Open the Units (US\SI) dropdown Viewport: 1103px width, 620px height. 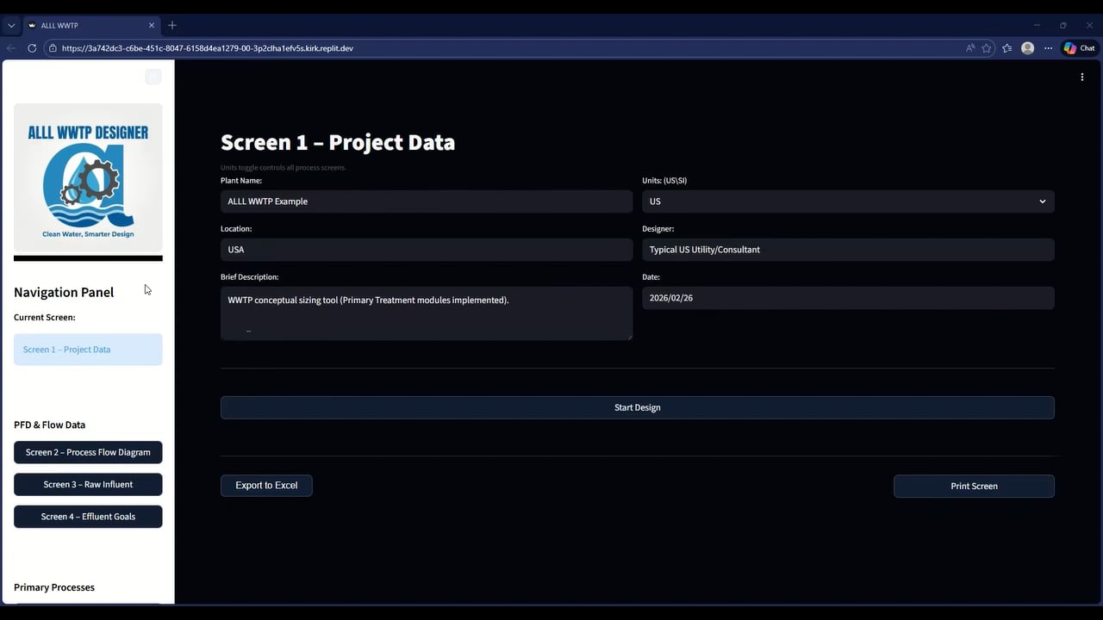click(848, 201)
